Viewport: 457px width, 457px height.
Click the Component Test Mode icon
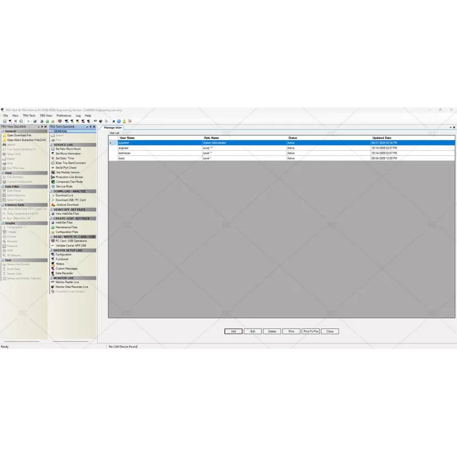click(53, 182)
